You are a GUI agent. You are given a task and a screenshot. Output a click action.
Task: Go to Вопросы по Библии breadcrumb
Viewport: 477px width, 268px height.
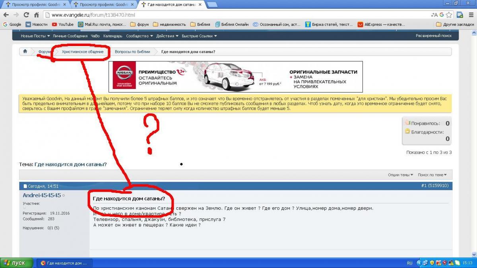click(132, 52)
